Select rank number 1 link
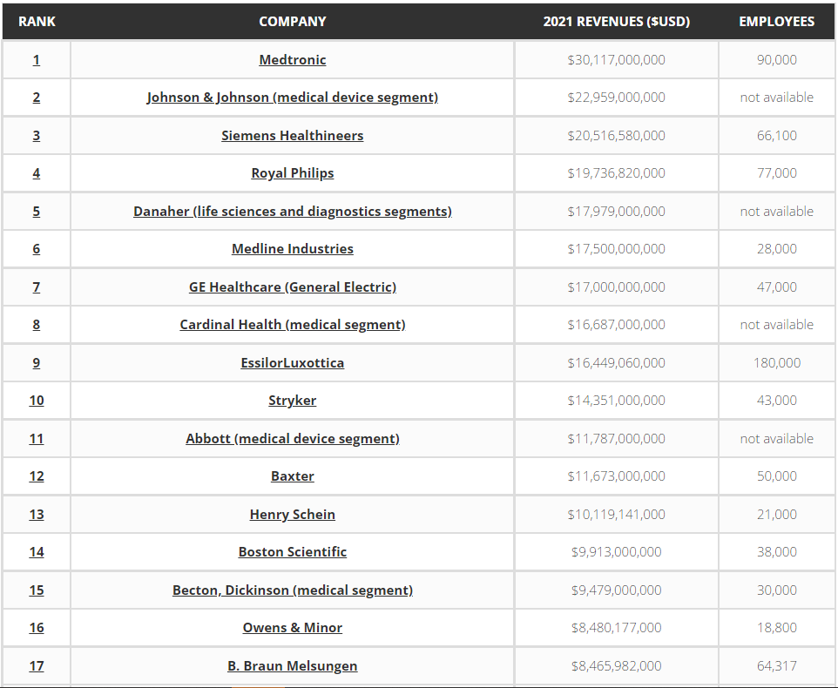838x688 pixels. [37, 60]
